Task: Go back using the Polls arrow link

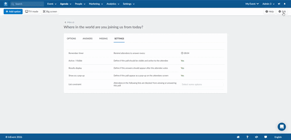Action: pyautogui.click(x=69, y=22)
